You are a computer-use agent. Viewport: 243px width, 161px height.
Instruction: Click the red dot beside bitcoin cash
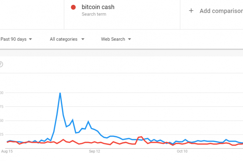[x=73, y=7]
